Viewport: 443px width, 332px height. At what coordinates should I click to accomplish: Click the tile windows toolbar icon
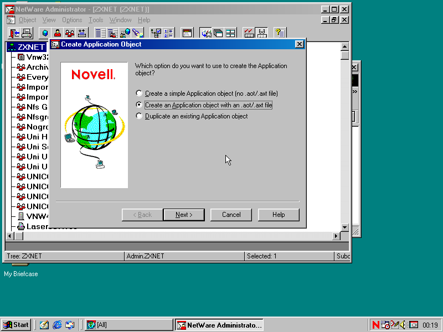click(x=230, y=33)
